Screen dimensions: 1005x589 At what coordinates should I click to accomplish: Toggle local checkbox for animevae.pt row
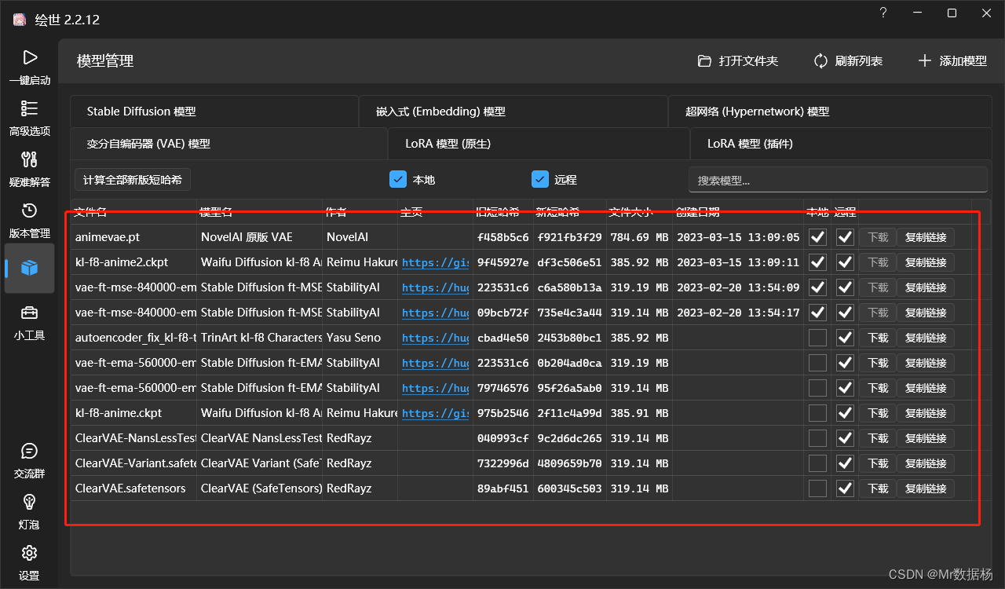pyautogui.click(x=817, y=237)
